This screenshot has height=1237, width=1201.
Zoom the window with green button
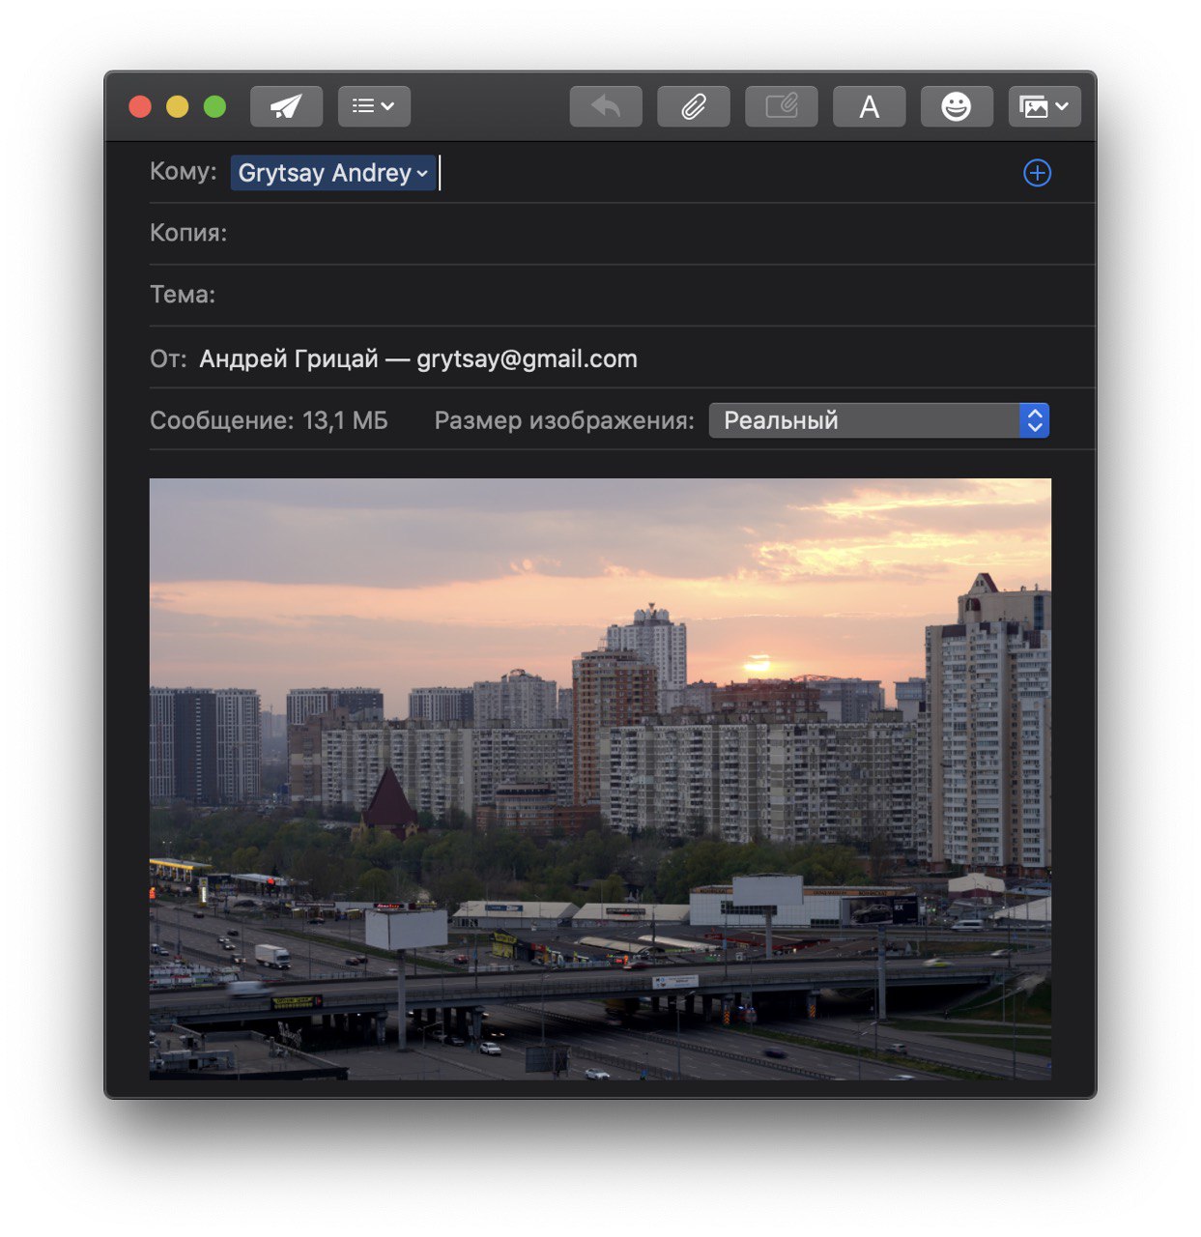click(214, 106)
